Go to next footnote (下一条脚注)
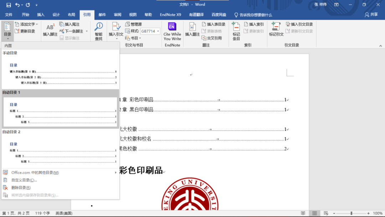Viewport: 385px width, 217px height. pos(71,31)
